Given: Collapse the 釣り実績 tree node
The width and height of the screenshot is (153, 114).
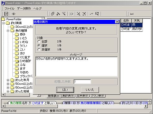Looking at the screenshot, I should tap(3, 23).
